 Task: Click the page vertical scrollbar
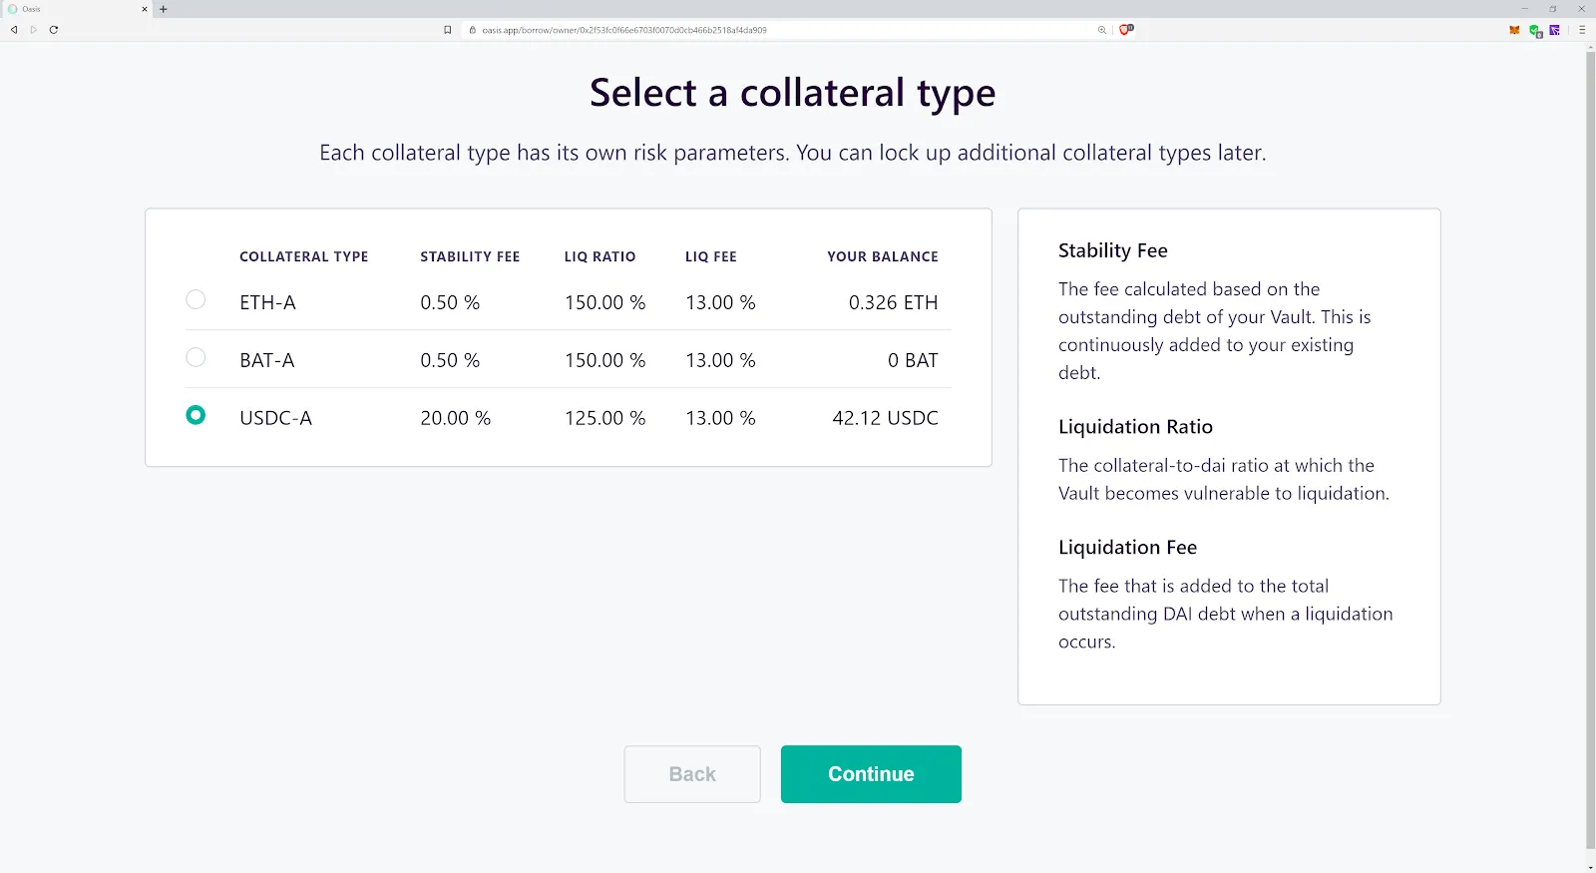1590,449
